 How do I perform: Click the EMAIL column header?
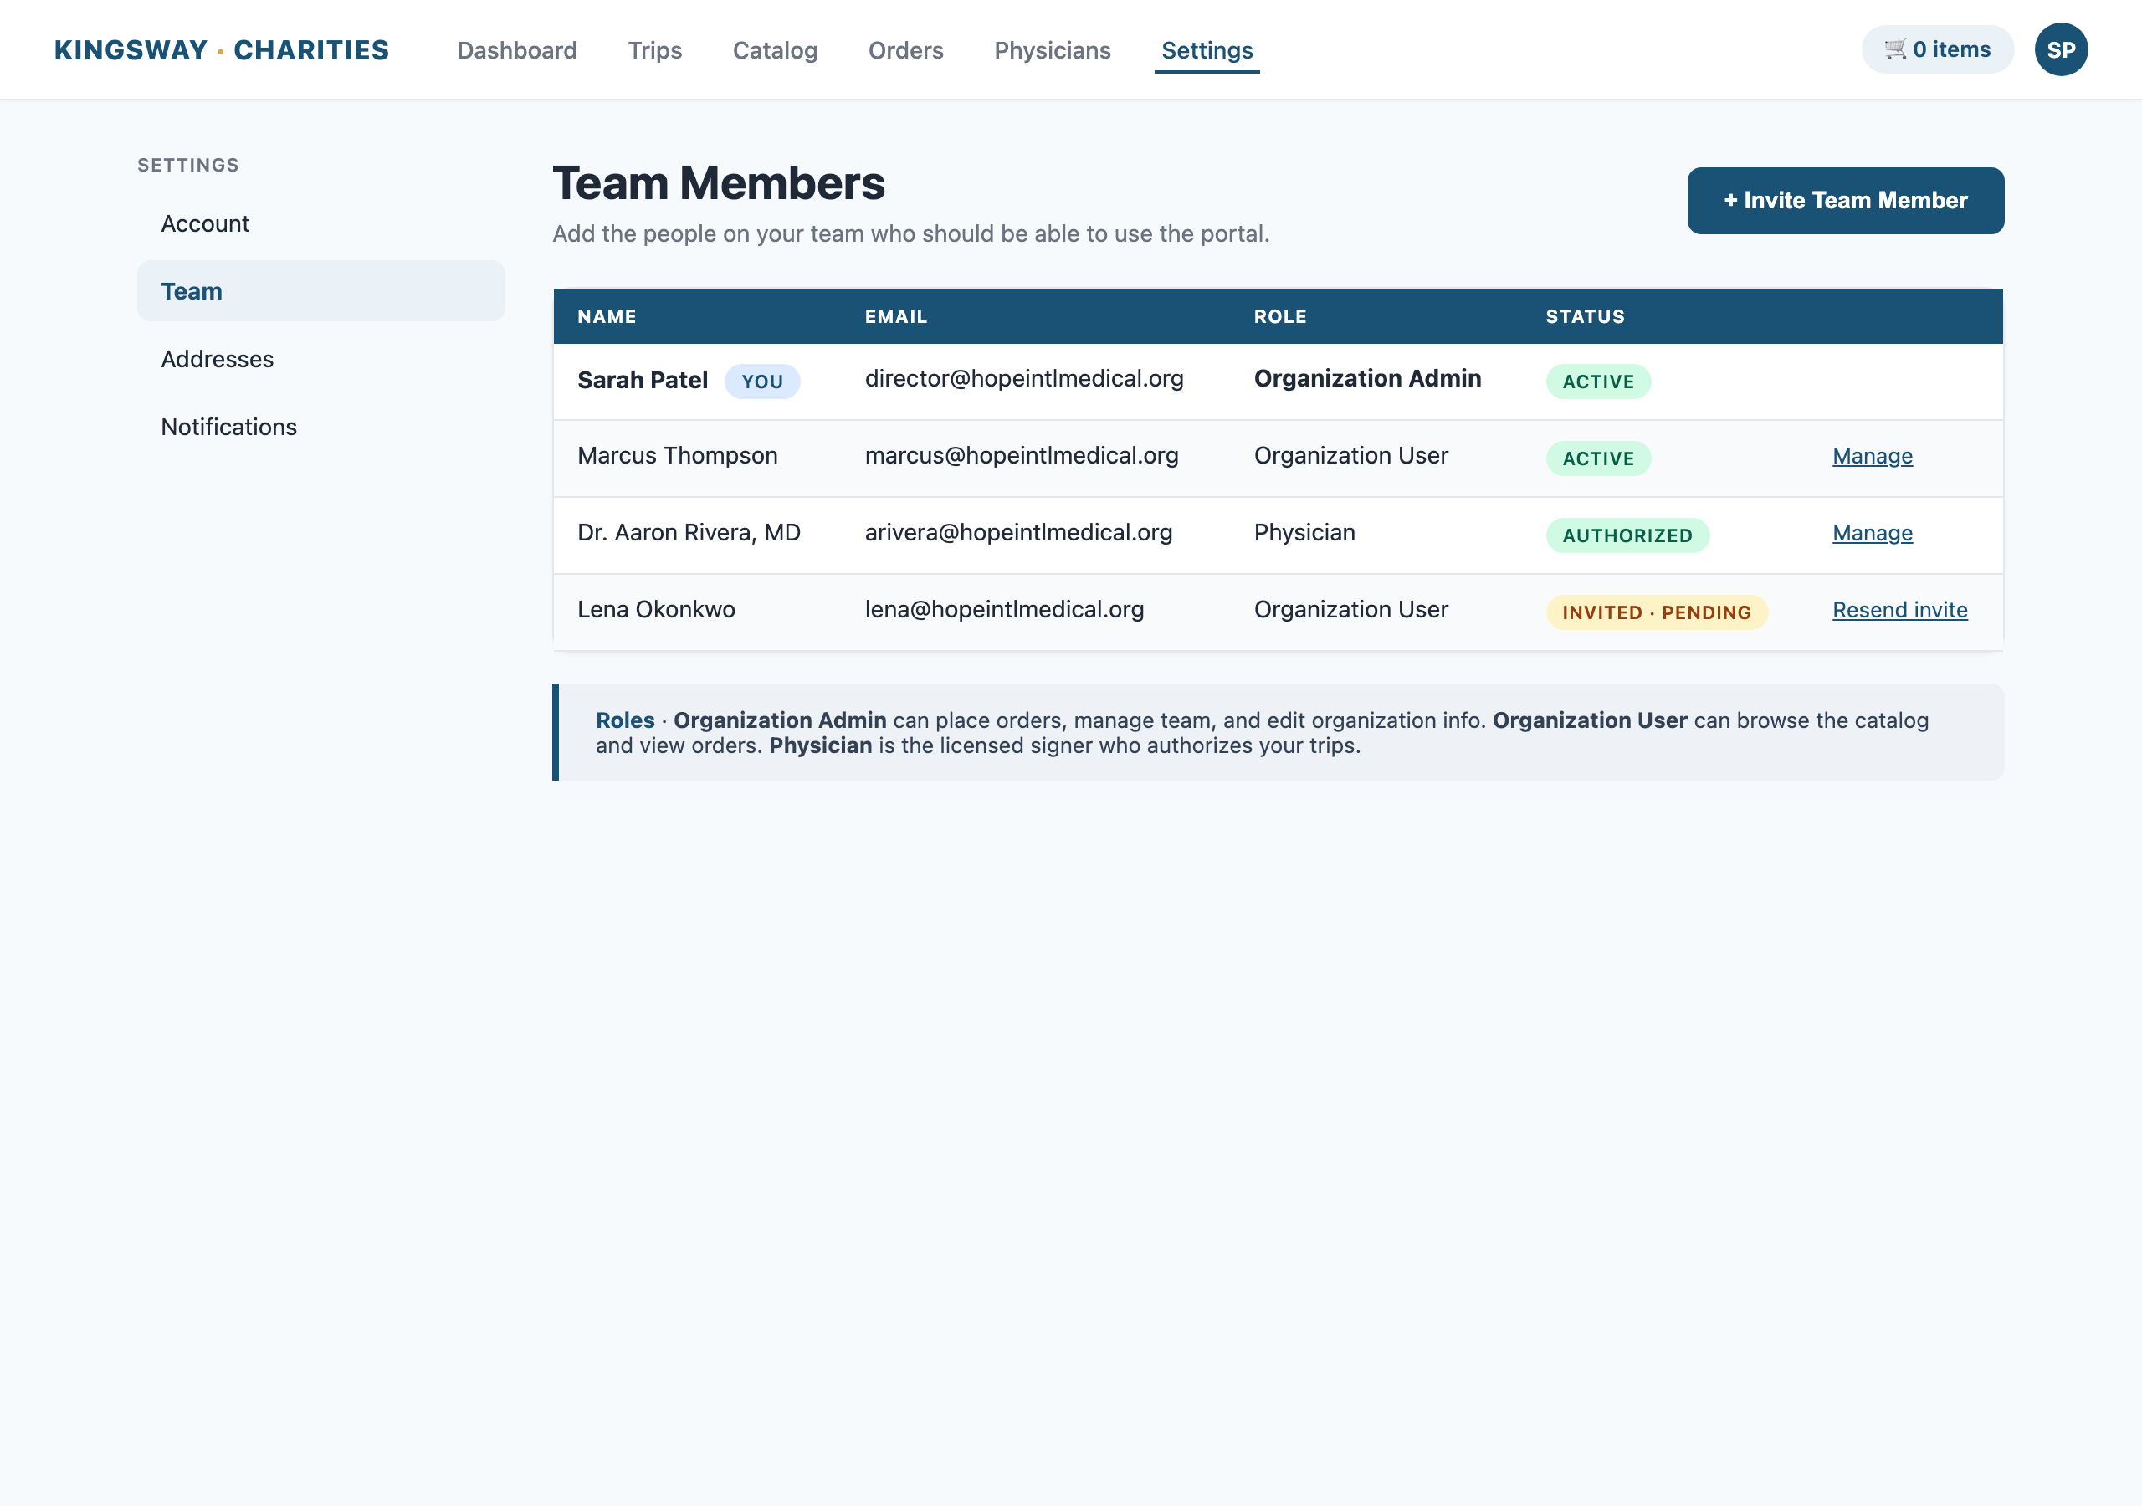coord(895,316)
